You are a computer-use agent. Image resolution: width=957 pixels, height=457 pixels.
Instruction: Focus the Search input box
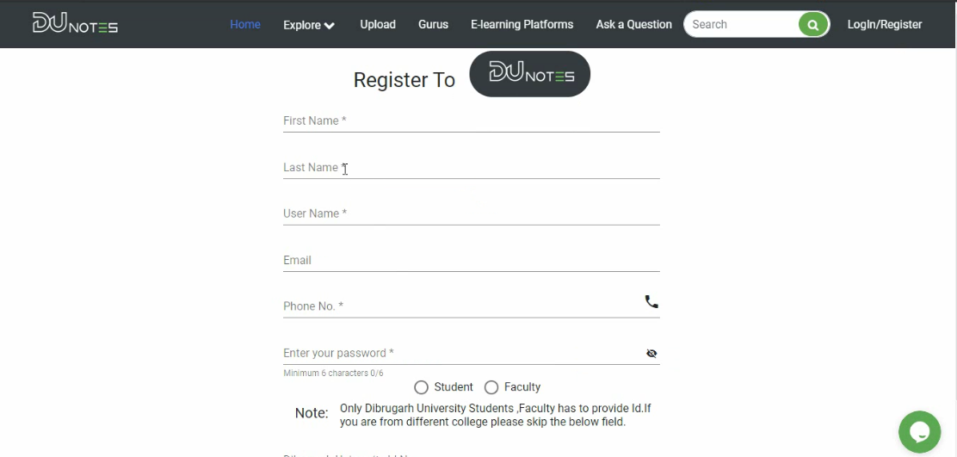coord(742,24)
